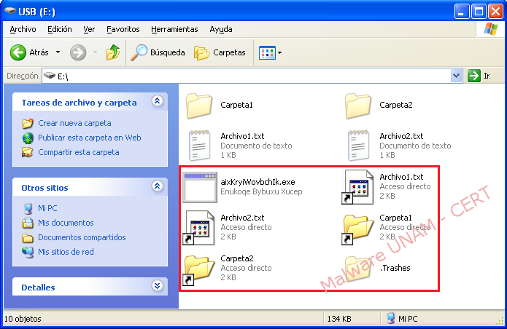Click the 134 KB status bar entry

coord(339,319)
